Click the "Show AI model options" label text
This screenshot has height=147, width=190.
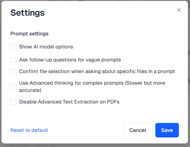tap(46, 47)
